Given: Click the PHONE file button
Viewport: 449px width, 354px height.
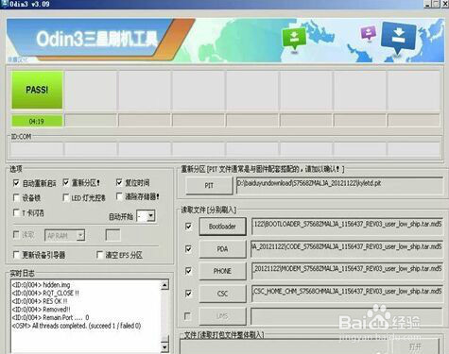Looking at the screenshot, I should [x=222, y=271].
